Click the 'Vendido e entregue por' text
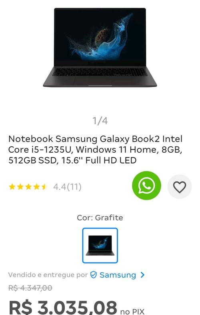The image size is (200, 315). [x=48, y=275]
